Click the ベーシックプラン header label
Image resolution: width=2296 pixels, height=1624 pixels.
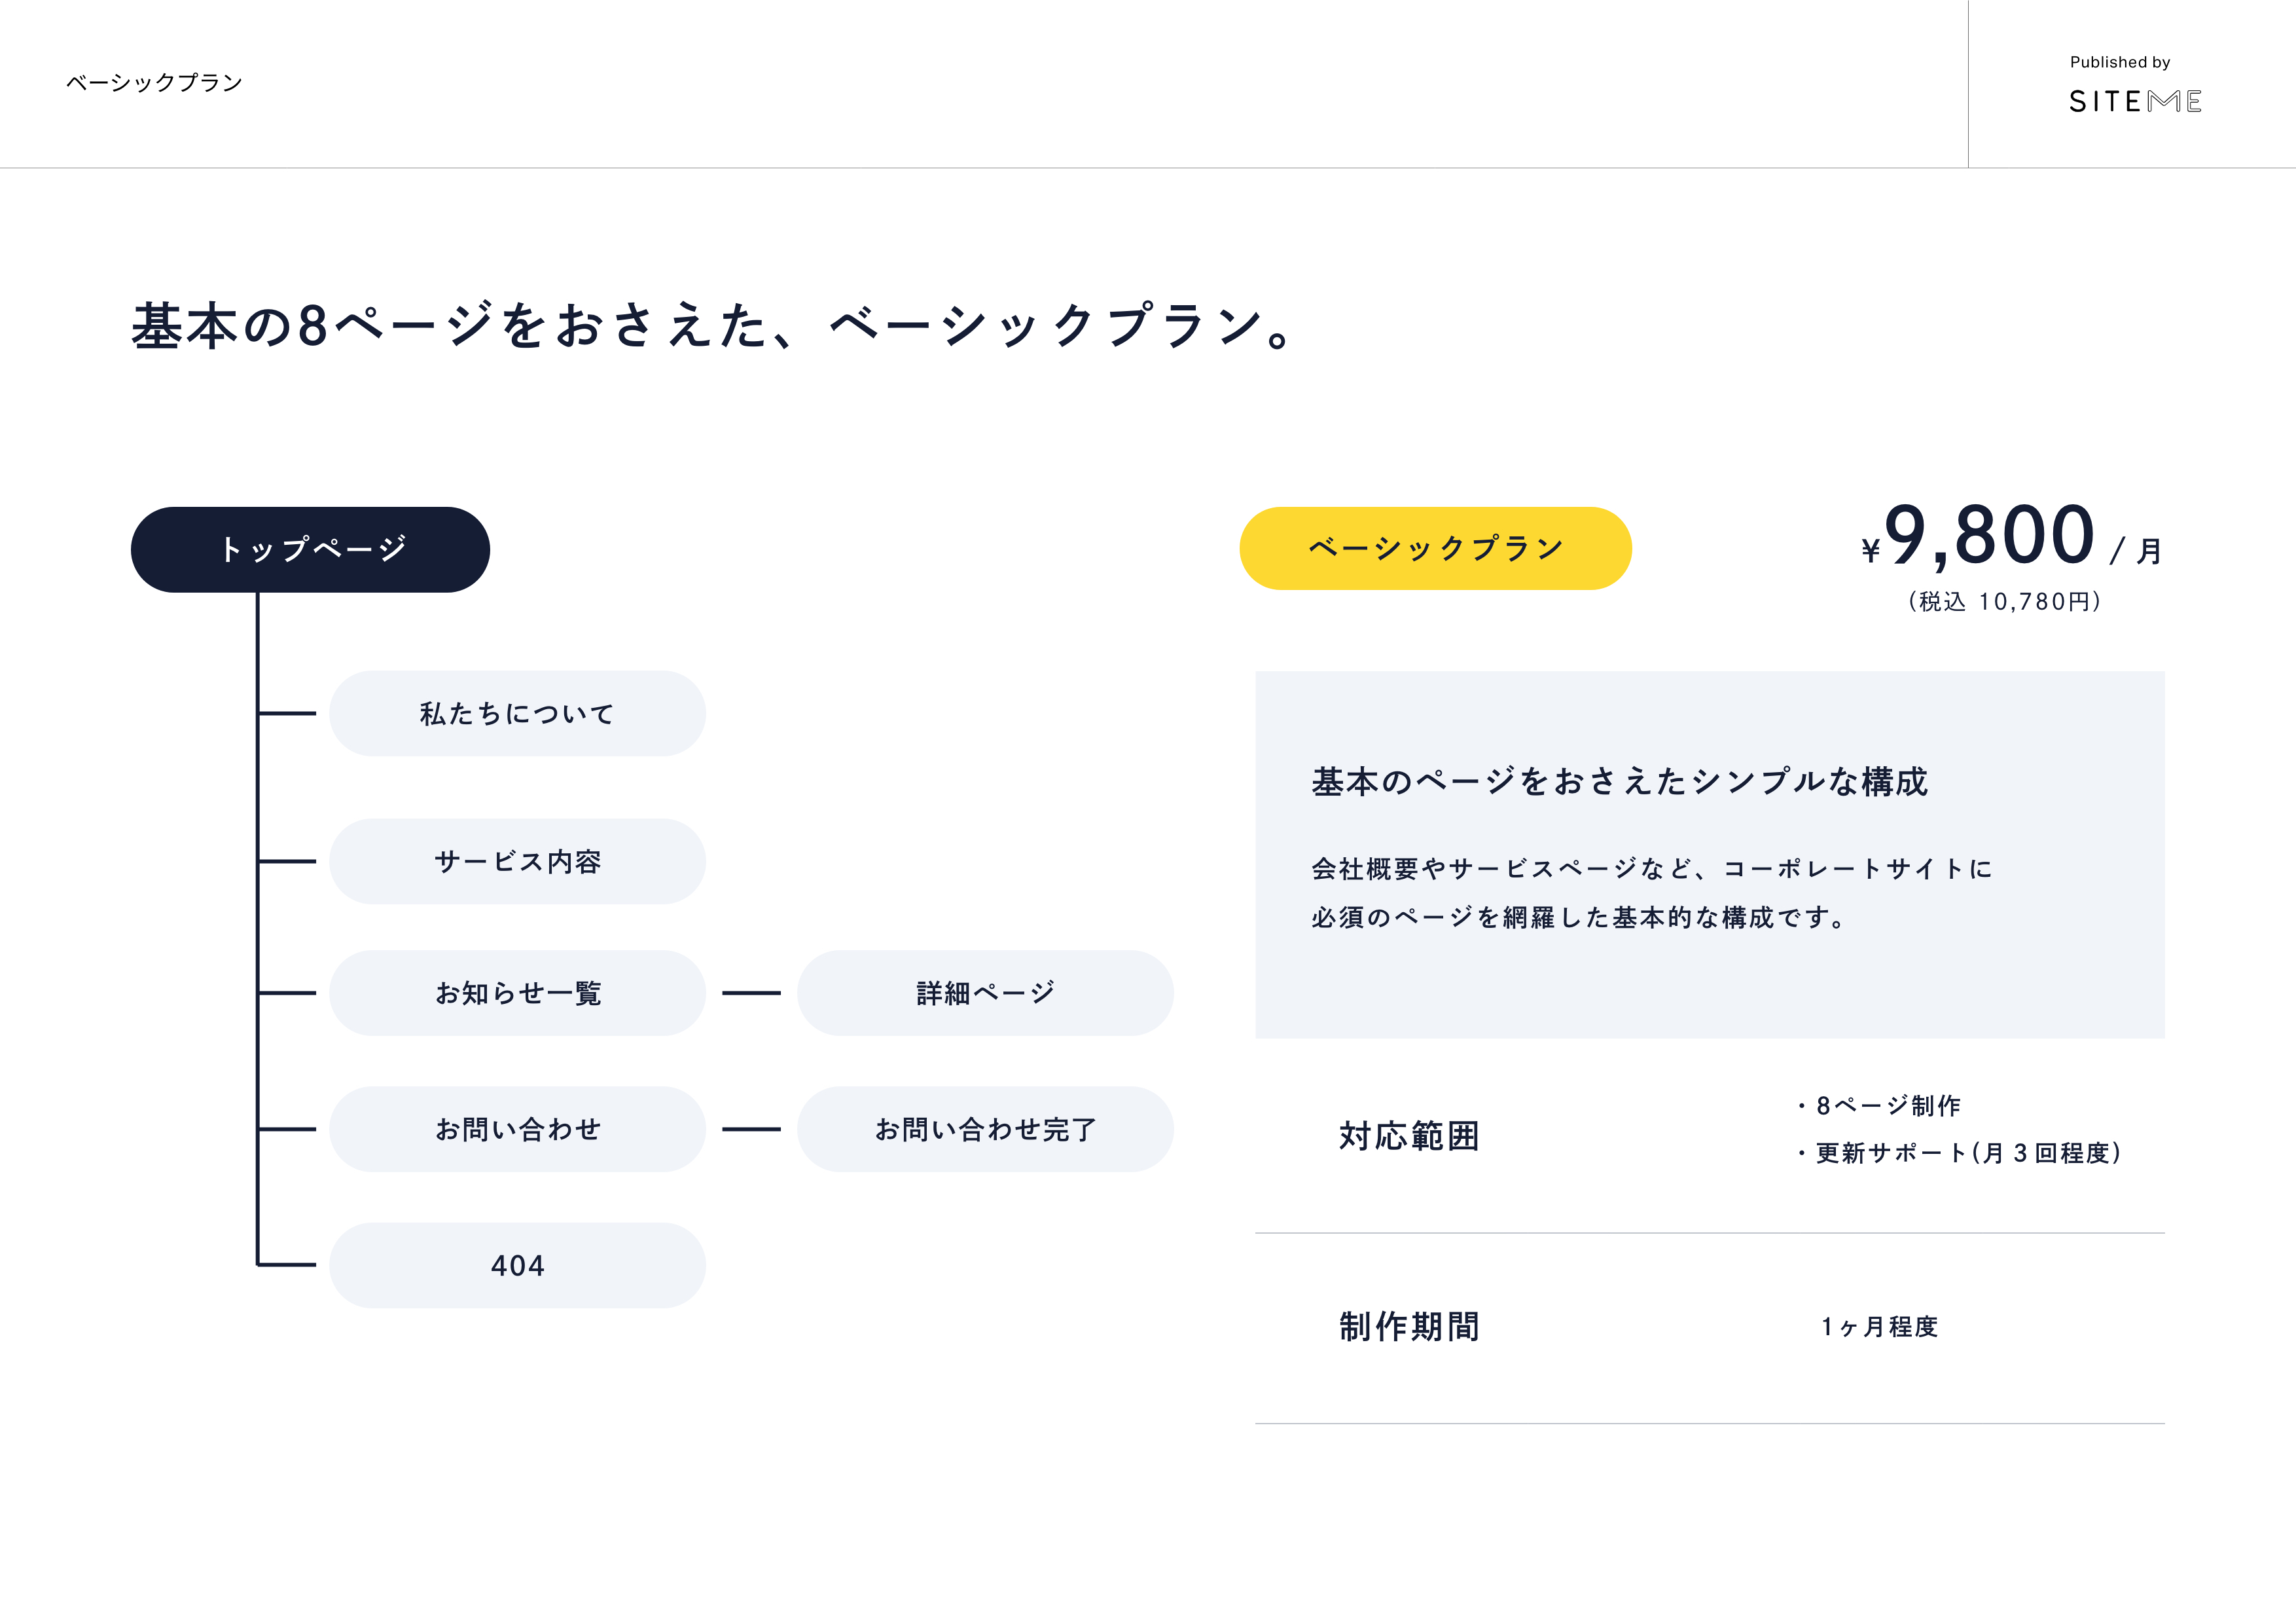click(154, 82)
